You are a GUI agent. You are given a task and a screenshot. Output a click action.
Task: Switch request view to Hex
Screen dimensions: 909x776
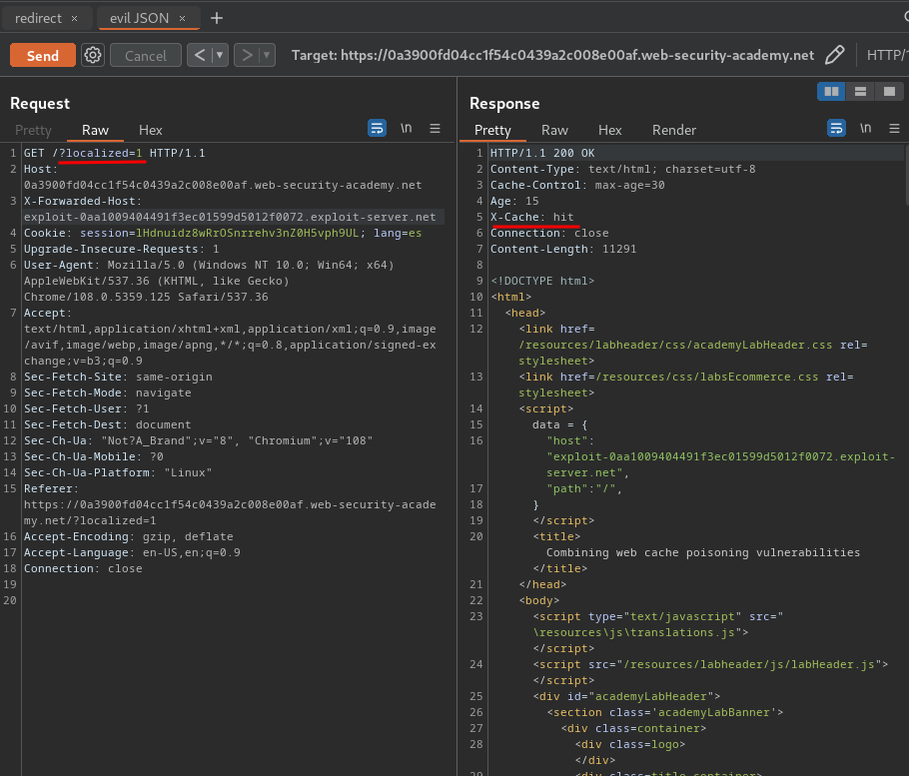pyautogui.click(x=150, y=131)
